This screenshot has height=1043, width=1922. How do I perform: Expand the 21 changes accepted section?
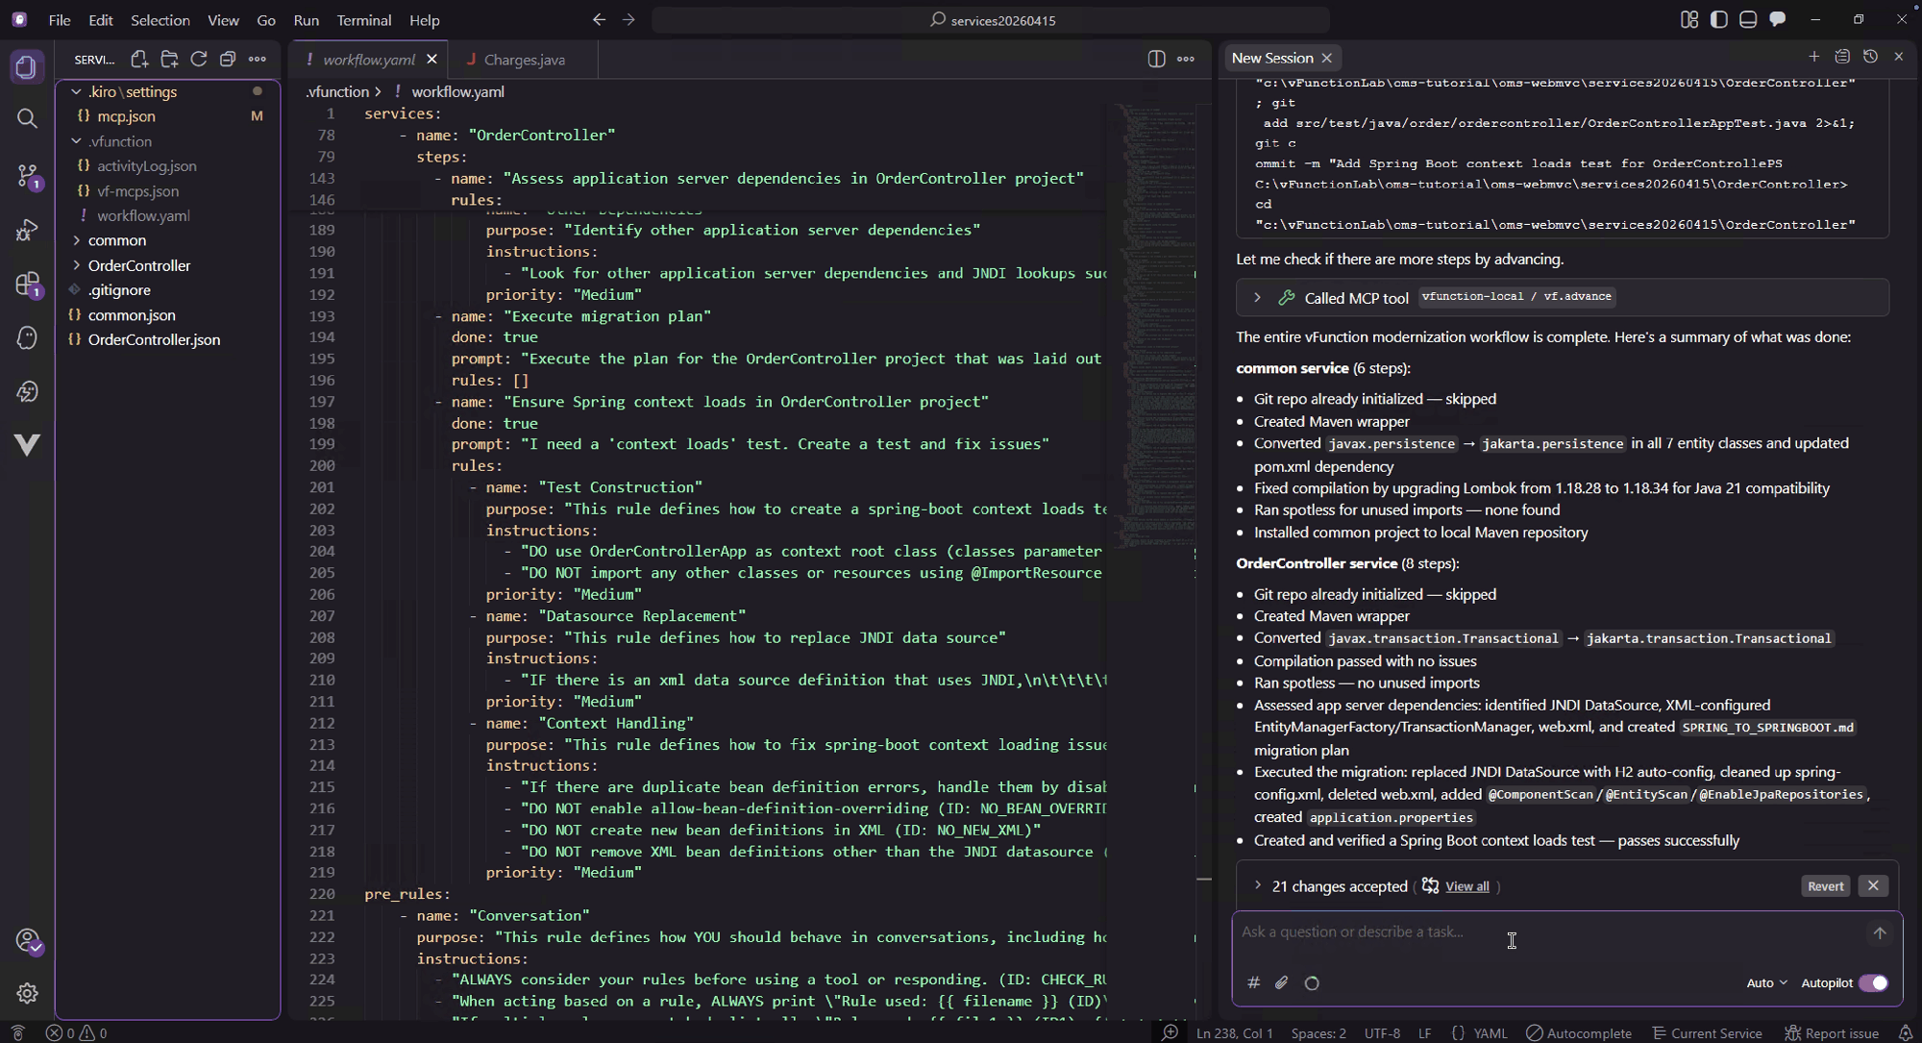(x=1258, y=886)
